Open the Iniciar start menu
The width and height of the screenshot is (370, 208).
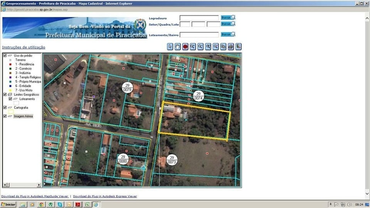pyautogui.click(x=8, y=205)
